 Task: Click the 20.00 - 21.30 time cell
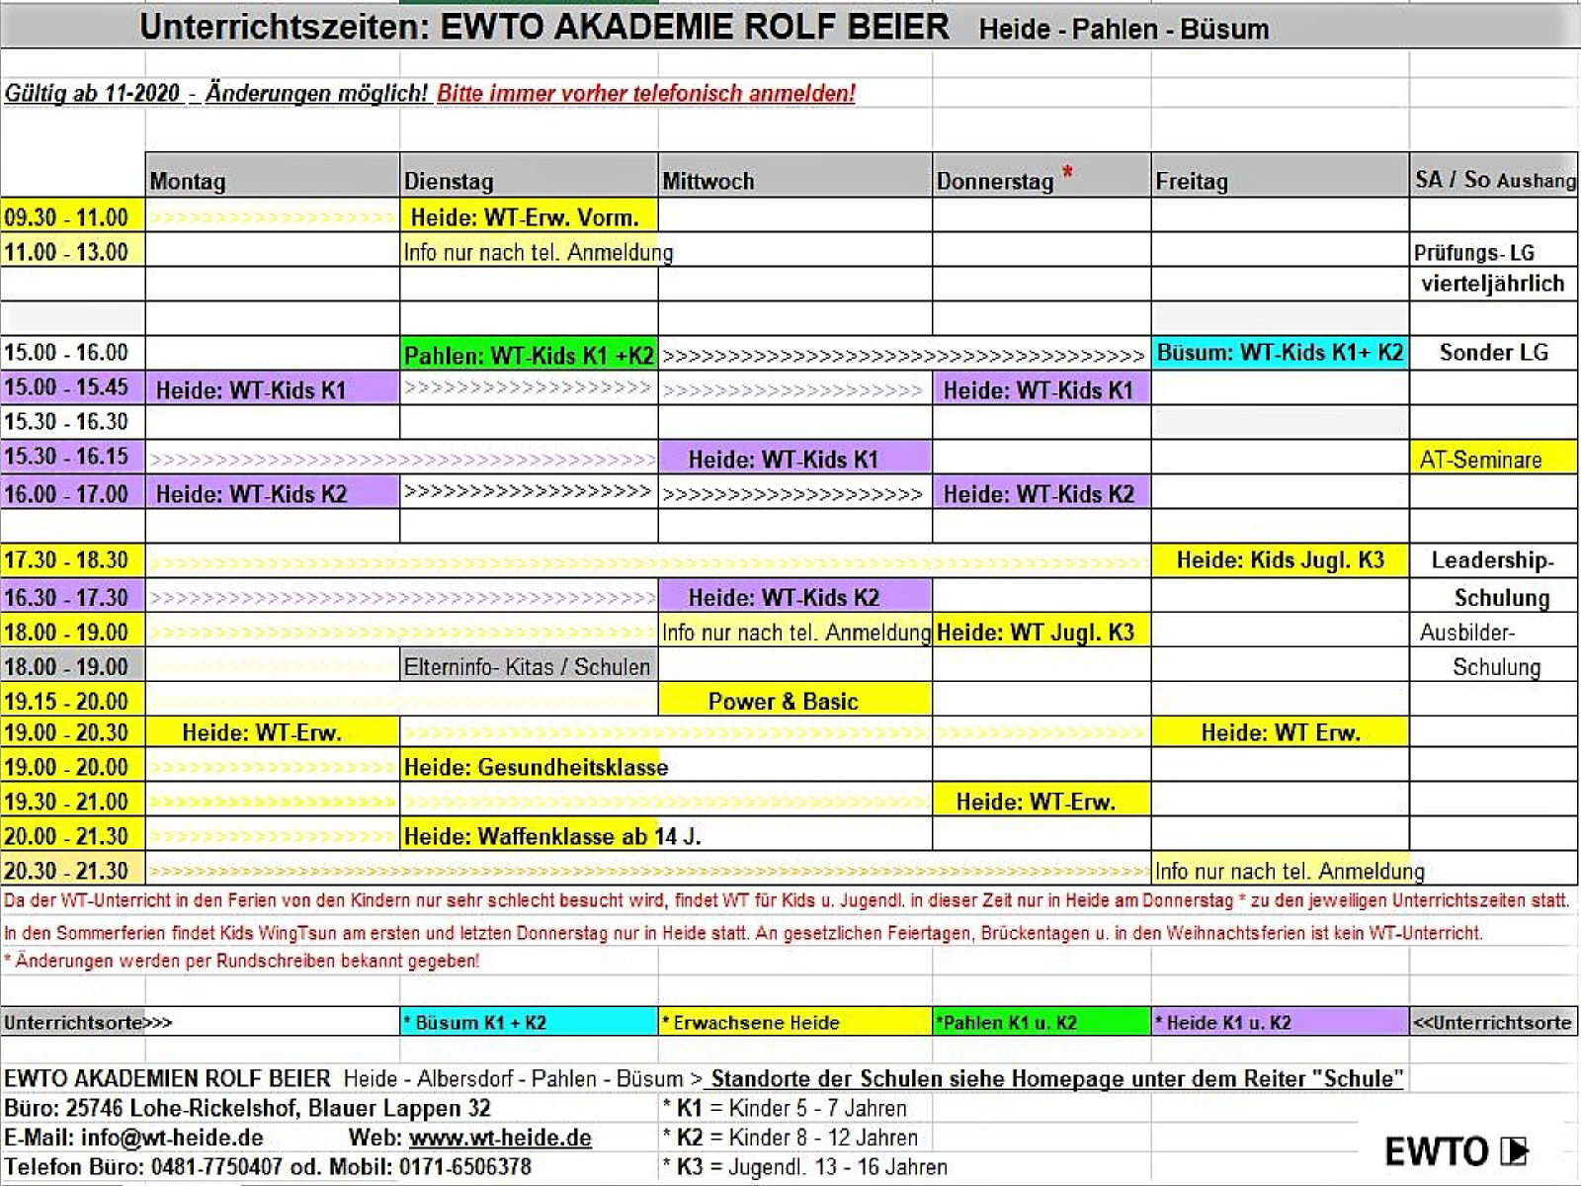(73, 835)
